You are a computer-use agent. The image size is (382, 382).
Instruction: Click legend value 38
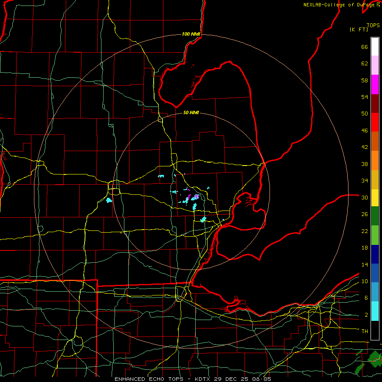365,164
